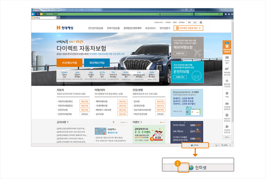Open 전화가입상품 menu

113,28
